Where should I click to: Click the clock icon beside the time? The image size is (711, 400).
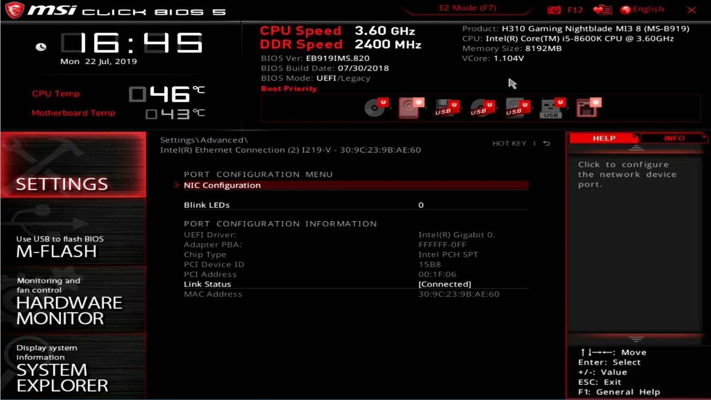pyautogui.click(x=41, y=47)
